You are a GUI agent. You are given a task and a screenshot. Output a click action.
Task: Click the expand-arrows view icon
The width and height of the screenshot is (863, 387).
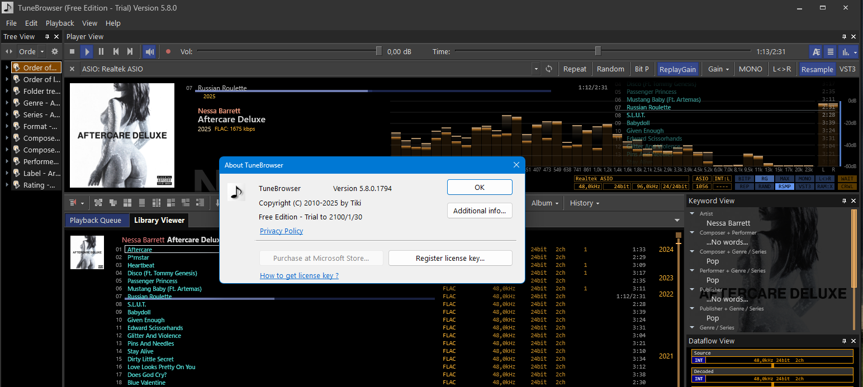point(98,203)
